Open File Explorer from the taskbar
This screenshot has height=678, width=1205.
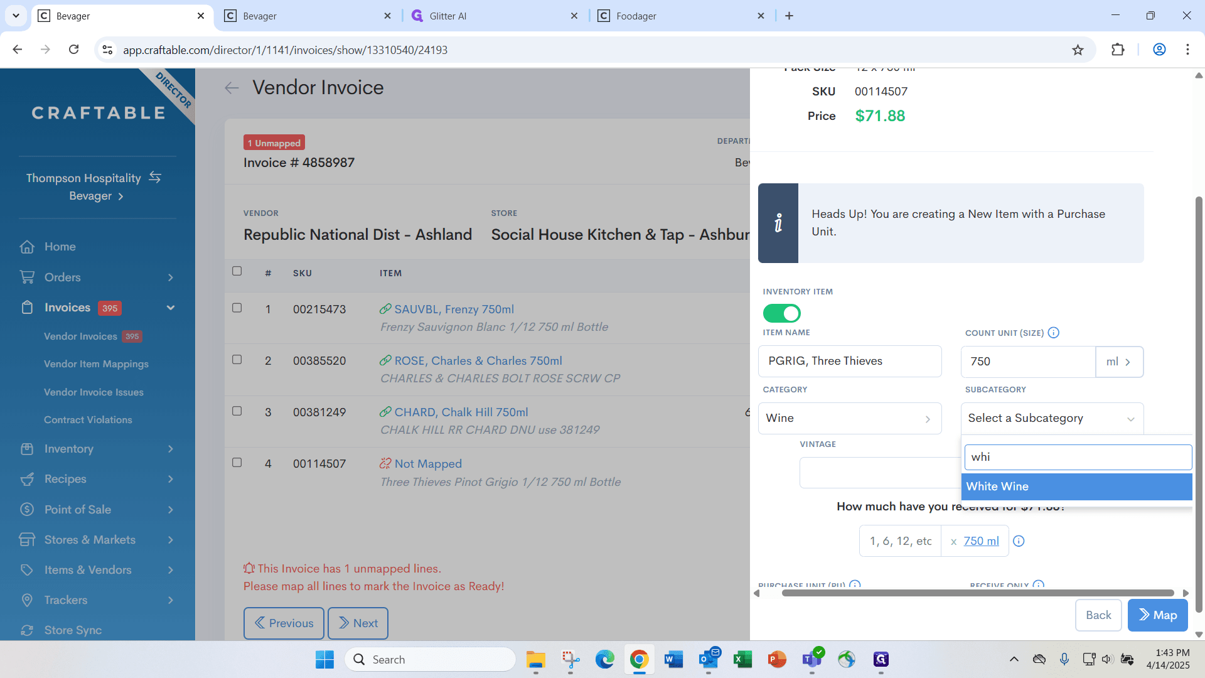[535, 659]
